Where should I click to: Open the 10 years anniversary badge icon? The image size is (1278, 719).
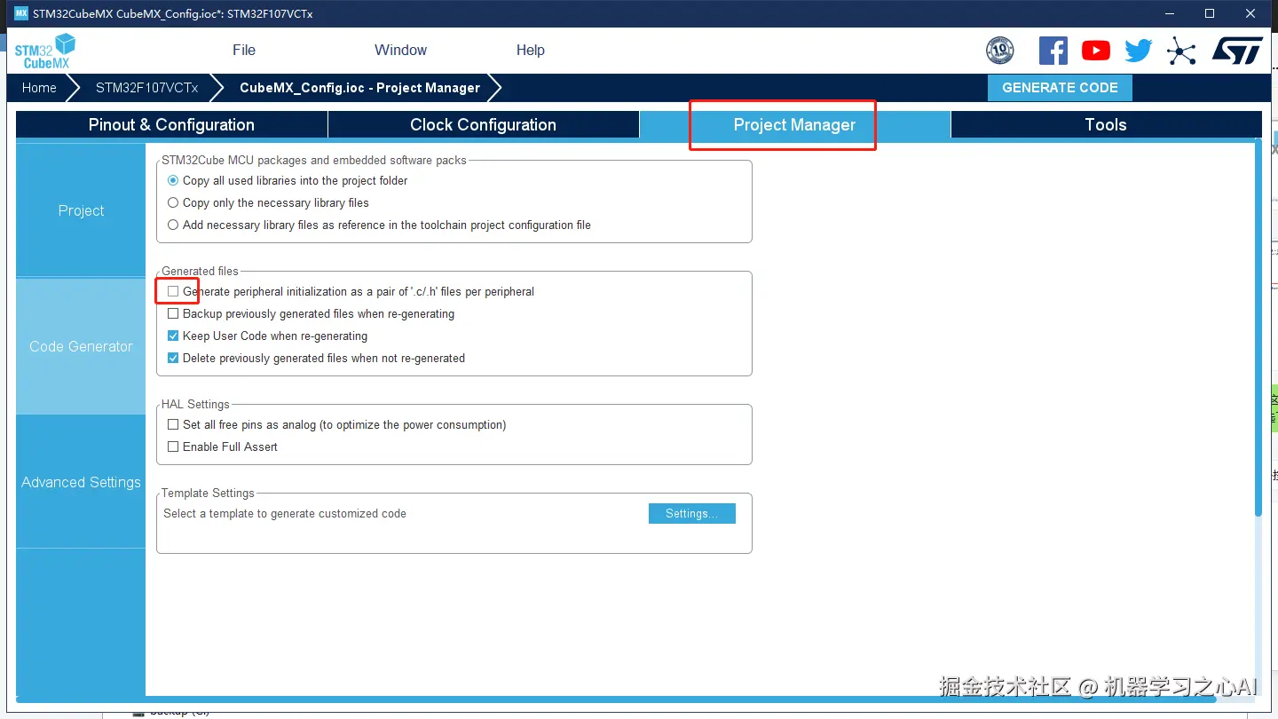point(1000,51)
